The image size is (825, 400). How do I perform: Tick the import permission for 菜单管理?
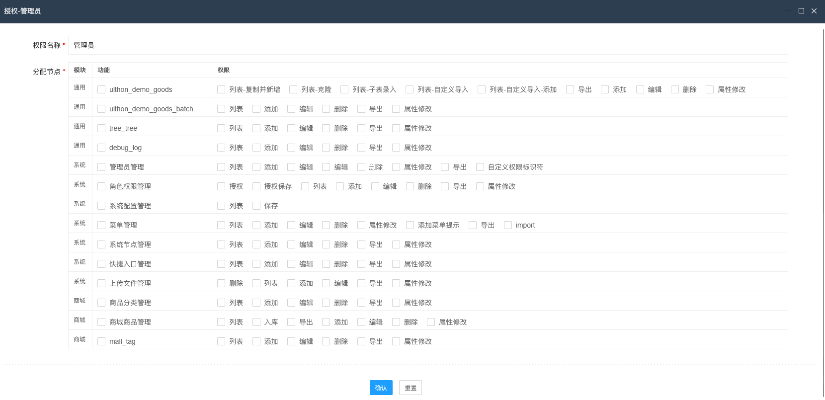pos(508,225)
